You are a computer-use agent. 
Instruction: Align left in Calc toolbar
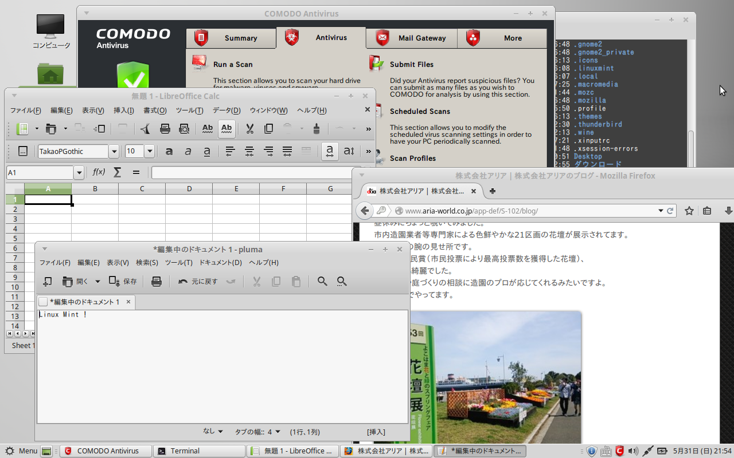tap(230, 151)
